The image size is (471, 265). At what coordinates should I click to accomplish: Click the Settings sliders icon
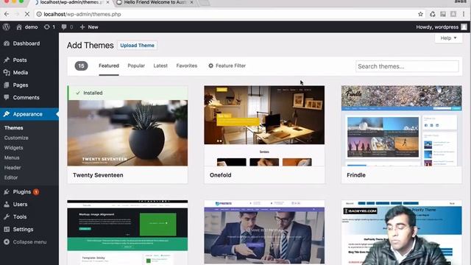coord(7,229)
